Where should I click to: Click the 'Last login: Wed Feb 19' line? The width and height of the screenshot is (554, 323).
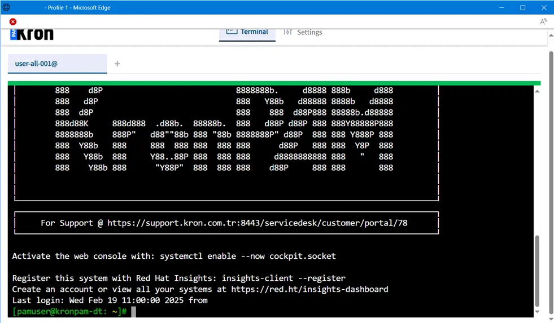110,300
